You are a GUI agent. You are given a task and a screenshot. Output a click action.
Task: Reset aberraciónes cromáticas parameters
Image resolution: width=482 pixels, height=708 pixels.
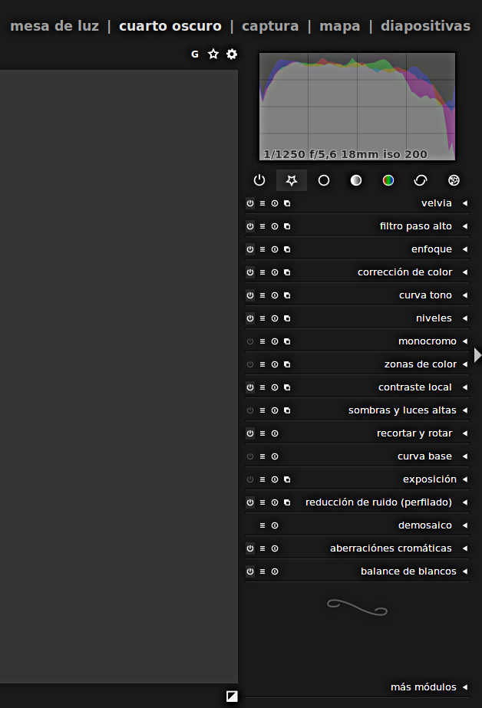pyautogui.click(x=275, y=548)
